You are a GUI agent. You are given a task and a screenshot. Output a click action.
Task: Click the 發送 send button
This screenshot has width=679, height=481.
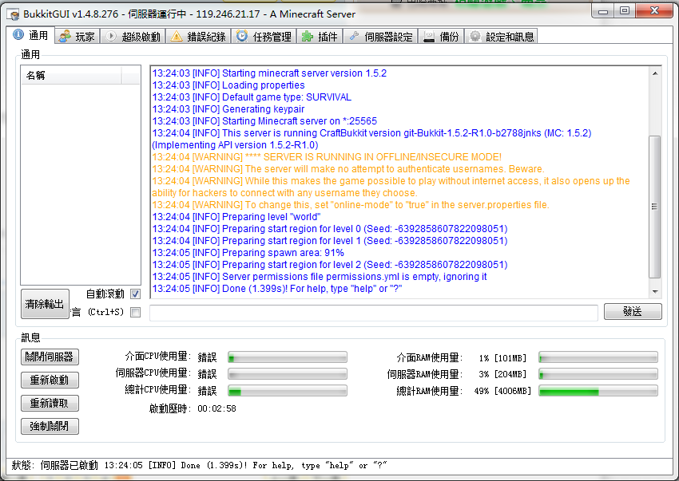[x=633, y=312]
